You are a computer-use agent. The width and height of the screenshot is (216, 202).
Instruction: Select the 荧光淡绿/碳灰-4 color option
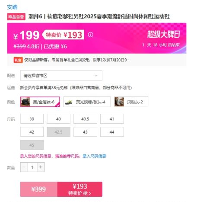point(87,102)
